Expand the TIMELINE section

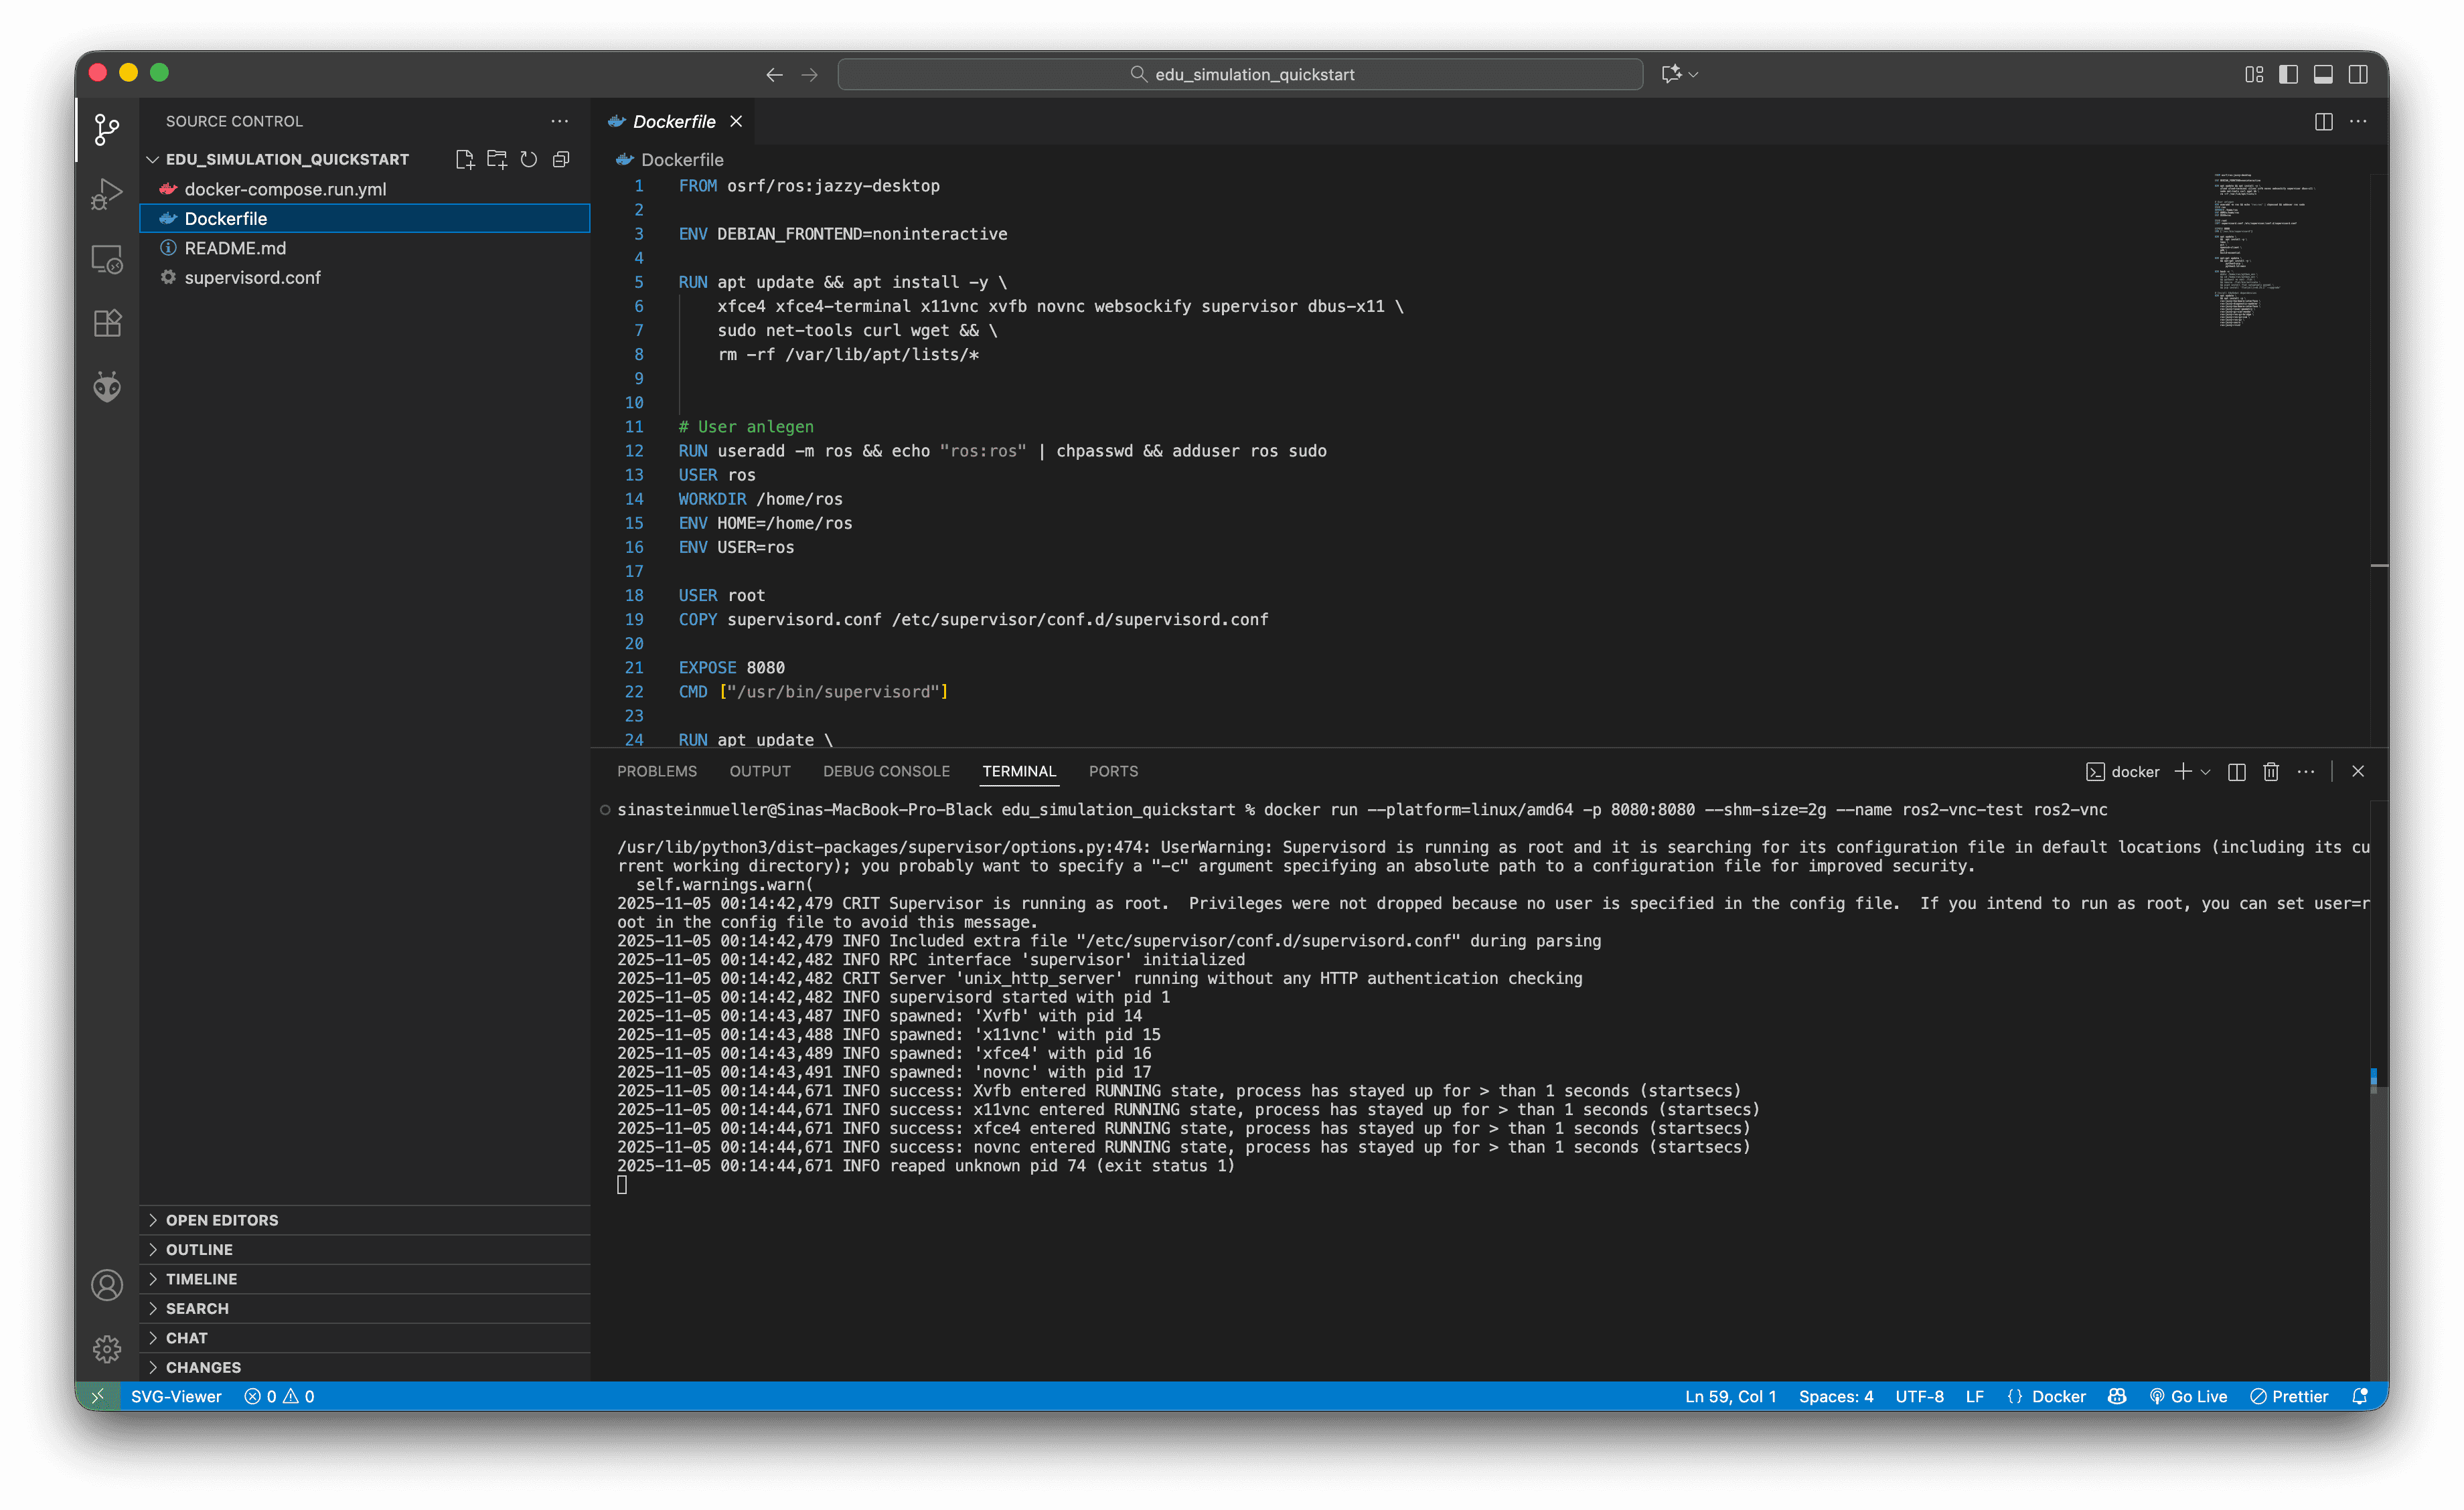coord(201,1279)
